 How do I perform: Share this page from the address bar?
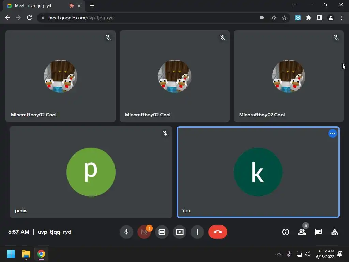[273, 18]
